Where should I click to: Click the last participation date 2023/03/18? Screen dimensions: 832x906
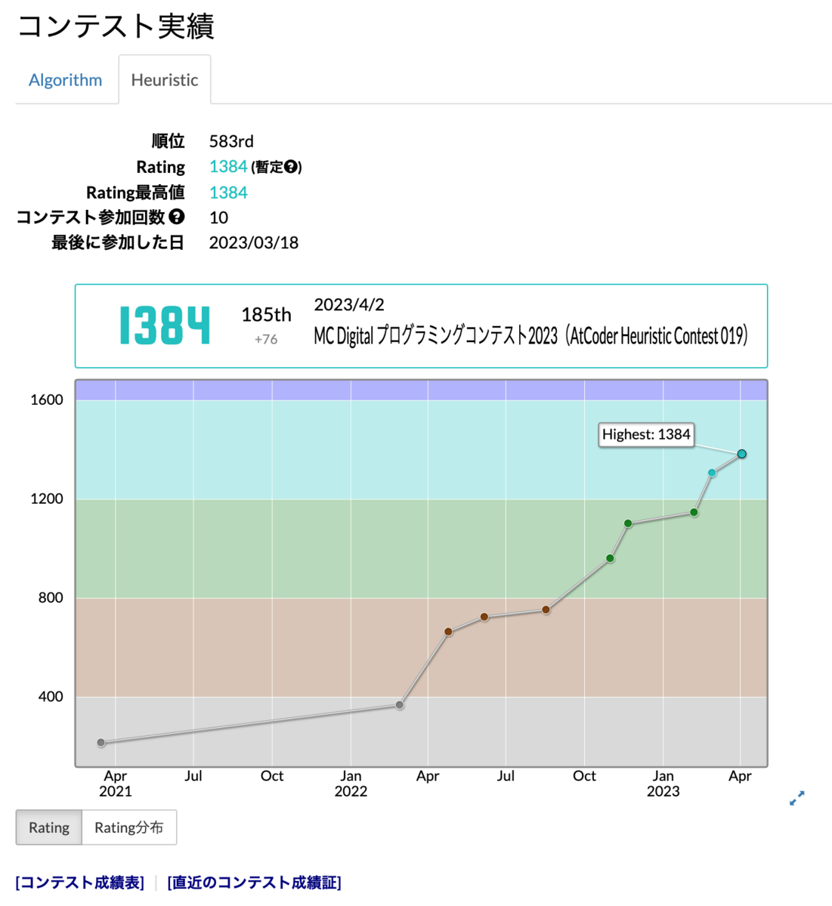click(254, 242)
